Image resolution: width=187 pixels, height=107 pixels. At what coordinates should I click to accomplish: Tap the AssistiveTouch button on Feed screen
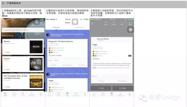tap(75, 22)
